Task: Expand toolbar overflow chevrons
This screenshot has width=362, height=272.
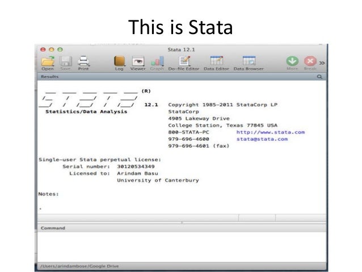Action: [322, 63]
